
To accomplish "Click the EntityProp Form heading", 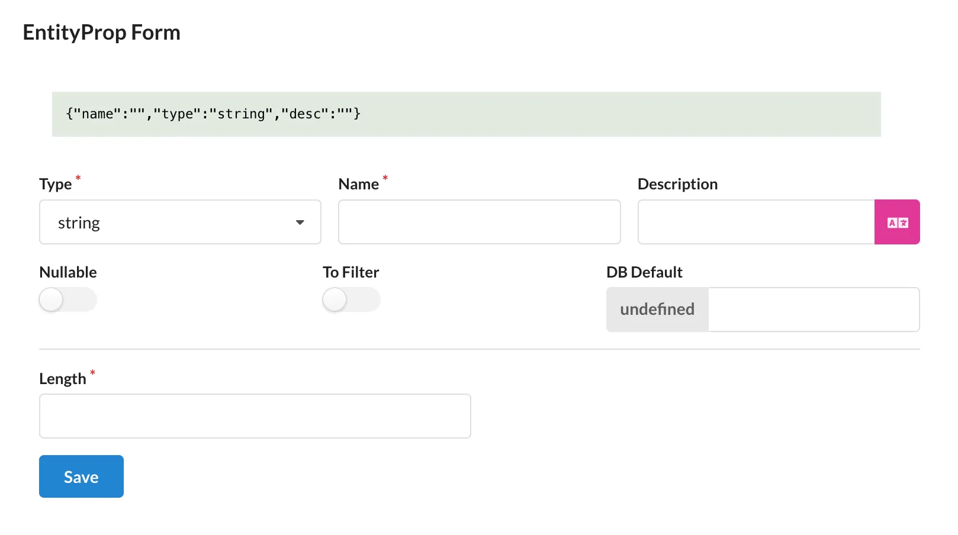I will (101, 33).
